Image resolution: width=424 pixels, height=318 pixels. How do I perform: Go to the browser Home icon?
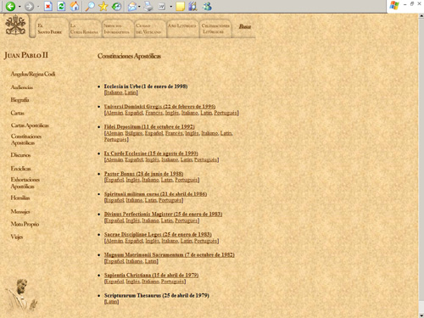75,6
